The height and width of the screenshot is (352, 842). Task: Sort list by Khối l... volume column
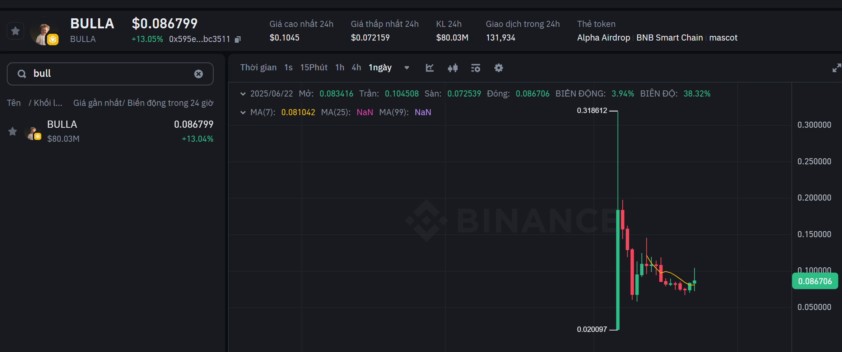48,103
